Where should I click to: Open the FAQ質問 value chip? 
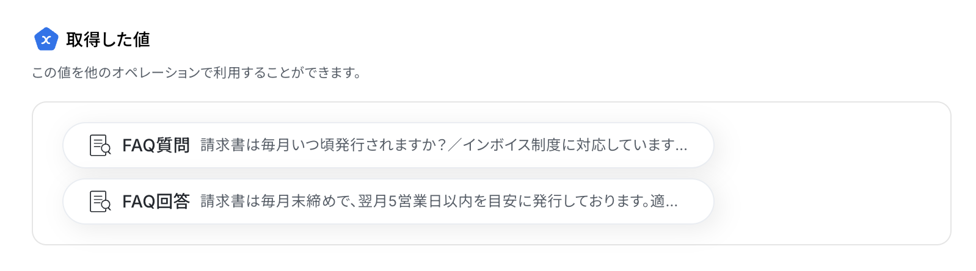pos(388,145)
